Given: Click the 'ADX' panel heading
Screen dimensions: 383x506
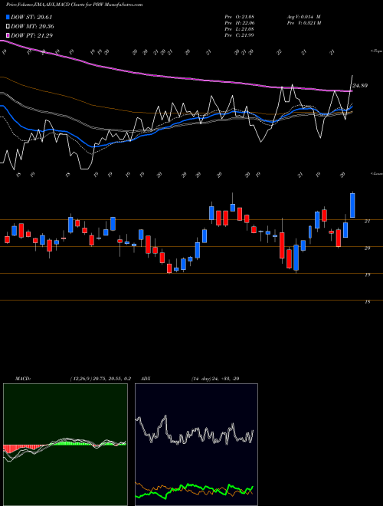Looking at the screenshot, I should click(146, 379).
